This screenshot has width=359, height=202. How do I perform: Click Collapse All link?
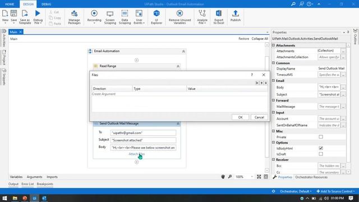260,39
